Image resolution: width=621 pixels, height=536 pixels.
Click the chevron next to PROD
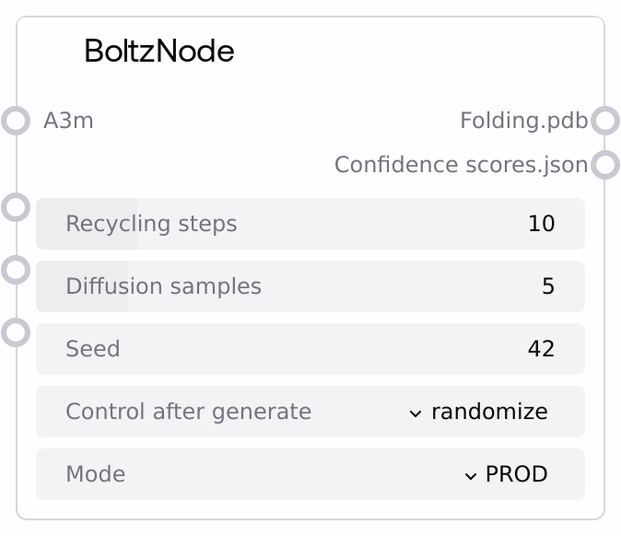tap(470, 475)
